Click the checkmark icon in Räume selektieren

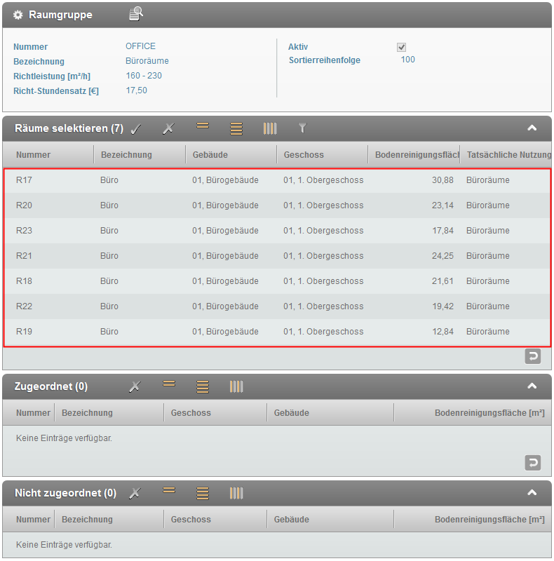click(137, 128)
